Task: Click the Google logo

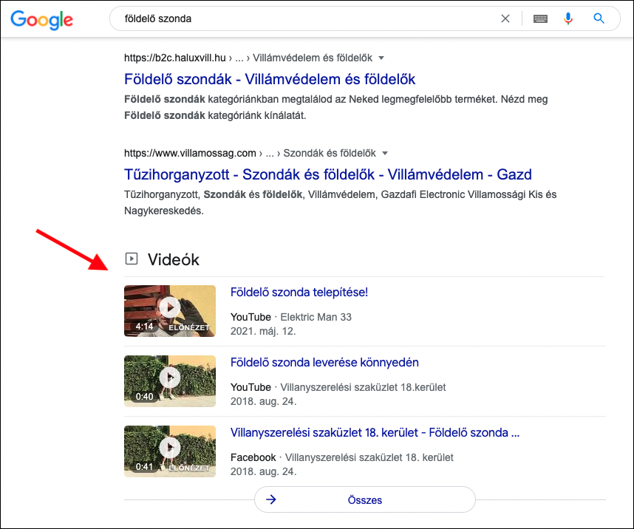Action: pos(41,20)
